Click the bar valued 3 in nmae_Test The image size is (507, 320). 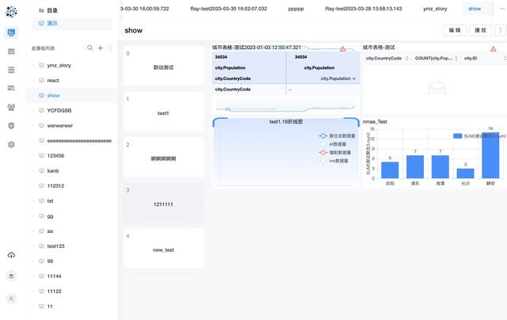pyautogui.click(x=465, y=173)
